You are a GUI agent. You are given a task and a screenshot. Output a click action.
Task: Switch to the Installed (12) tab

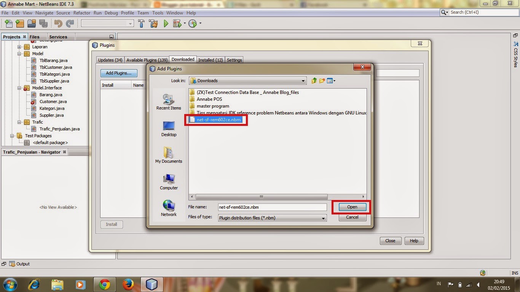coord(211,60)
